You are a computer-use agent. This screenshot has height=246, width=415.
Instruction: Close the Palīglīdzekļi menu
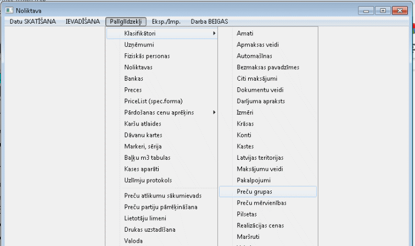(126, 21)
